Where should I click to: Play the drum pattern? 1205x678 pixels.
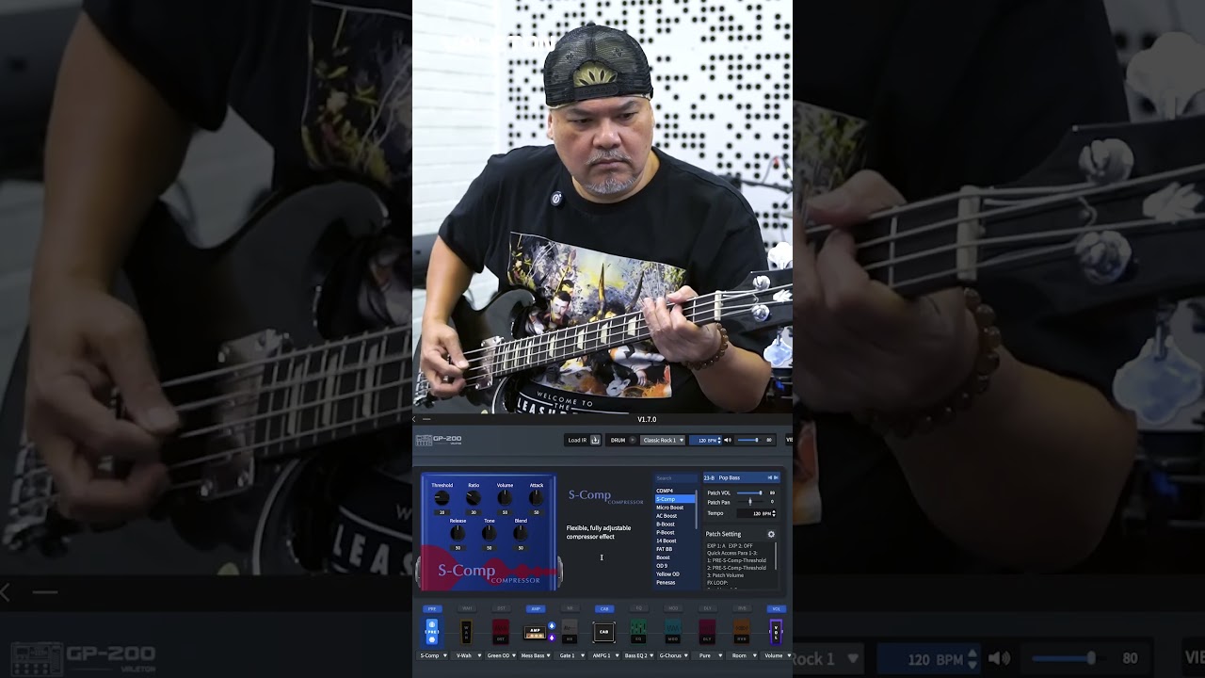click(x=633, y=440)
